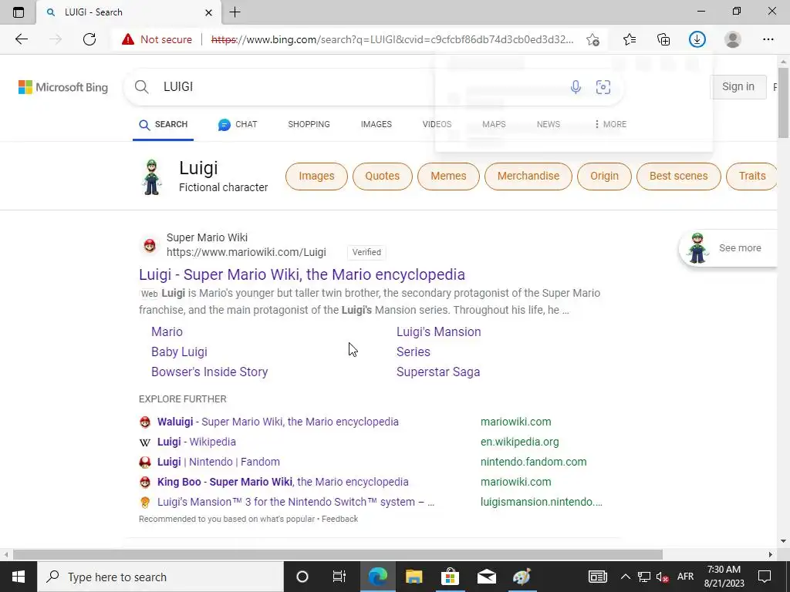Open the Windows Start button
The image size is (790, 592).
(19, 577)
